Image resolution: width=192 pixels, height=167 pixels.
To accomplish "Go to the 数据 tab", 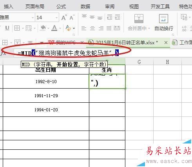I will [x=85, y=6].
